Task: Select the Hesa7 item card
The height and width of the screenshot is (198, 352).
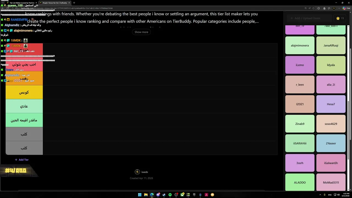Action: pos(331,104)
